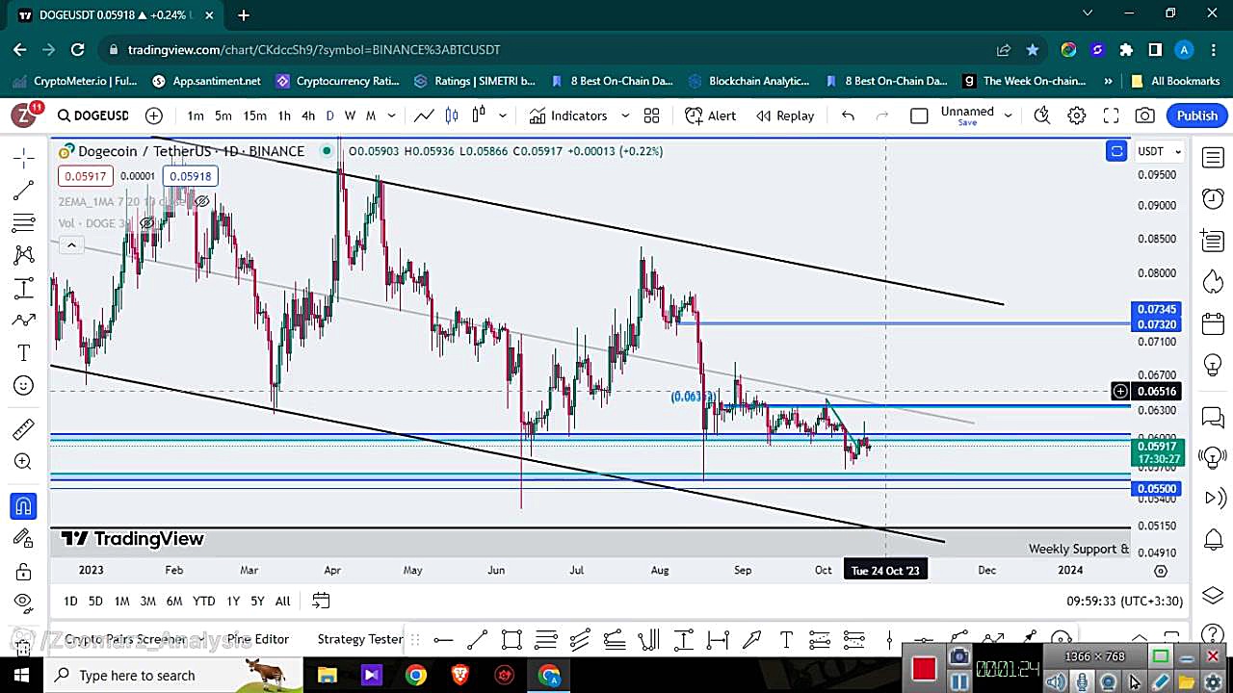Image resolution: width=1233 pixels, height=693 pixels.
Task: Open quick search
Action: (1041, 115)
